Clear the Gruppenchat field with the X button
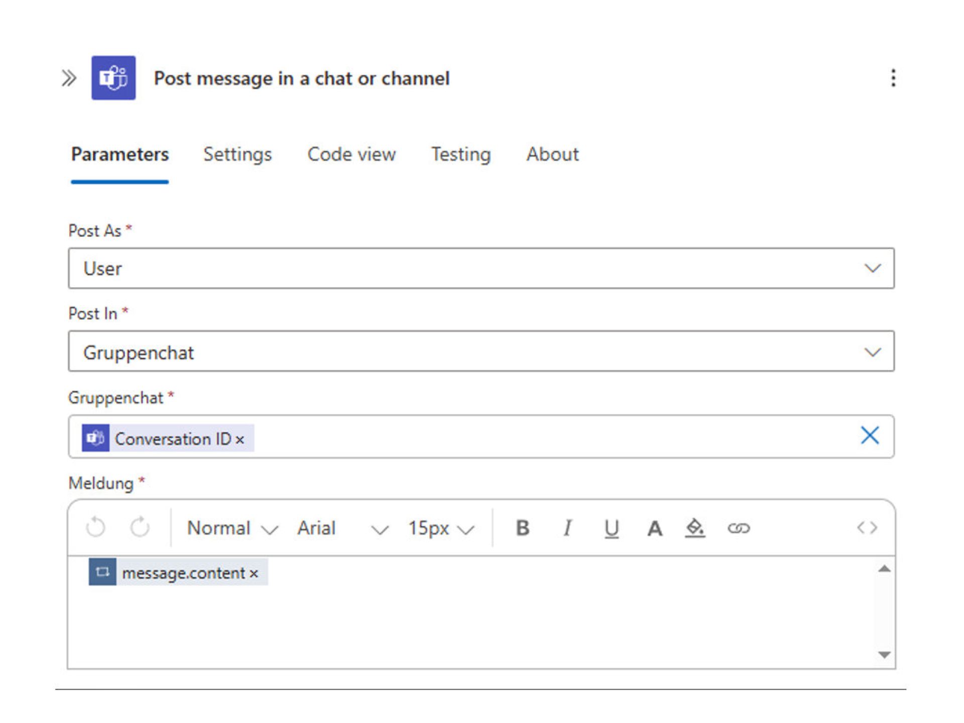The height and width of the screenshot is (723, 964). [x=870, y=436]
